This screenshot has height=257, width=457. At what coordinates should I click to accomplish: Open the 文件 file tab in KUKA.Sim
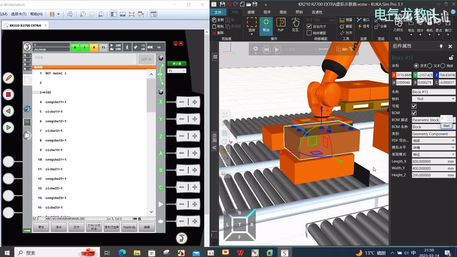(x=218, y=12)
